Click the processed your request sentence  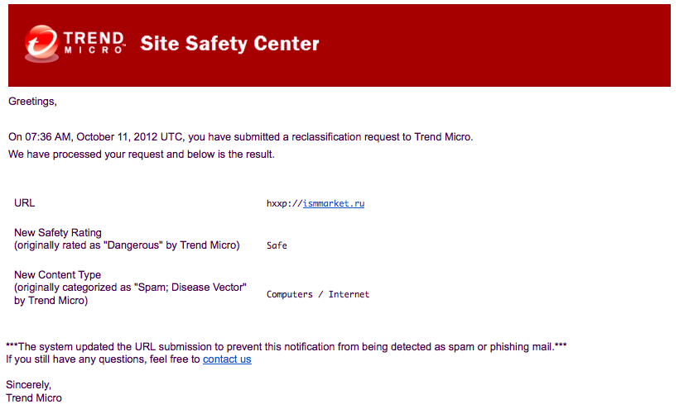(x=141, y=155)
